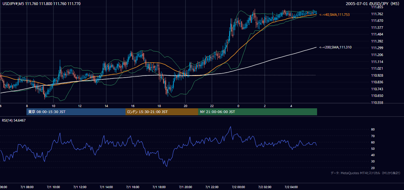Image resolution: width=404 pixels, height=190 pixels.
Task: Click RSI scale value 60
Action: coord(373,142)
